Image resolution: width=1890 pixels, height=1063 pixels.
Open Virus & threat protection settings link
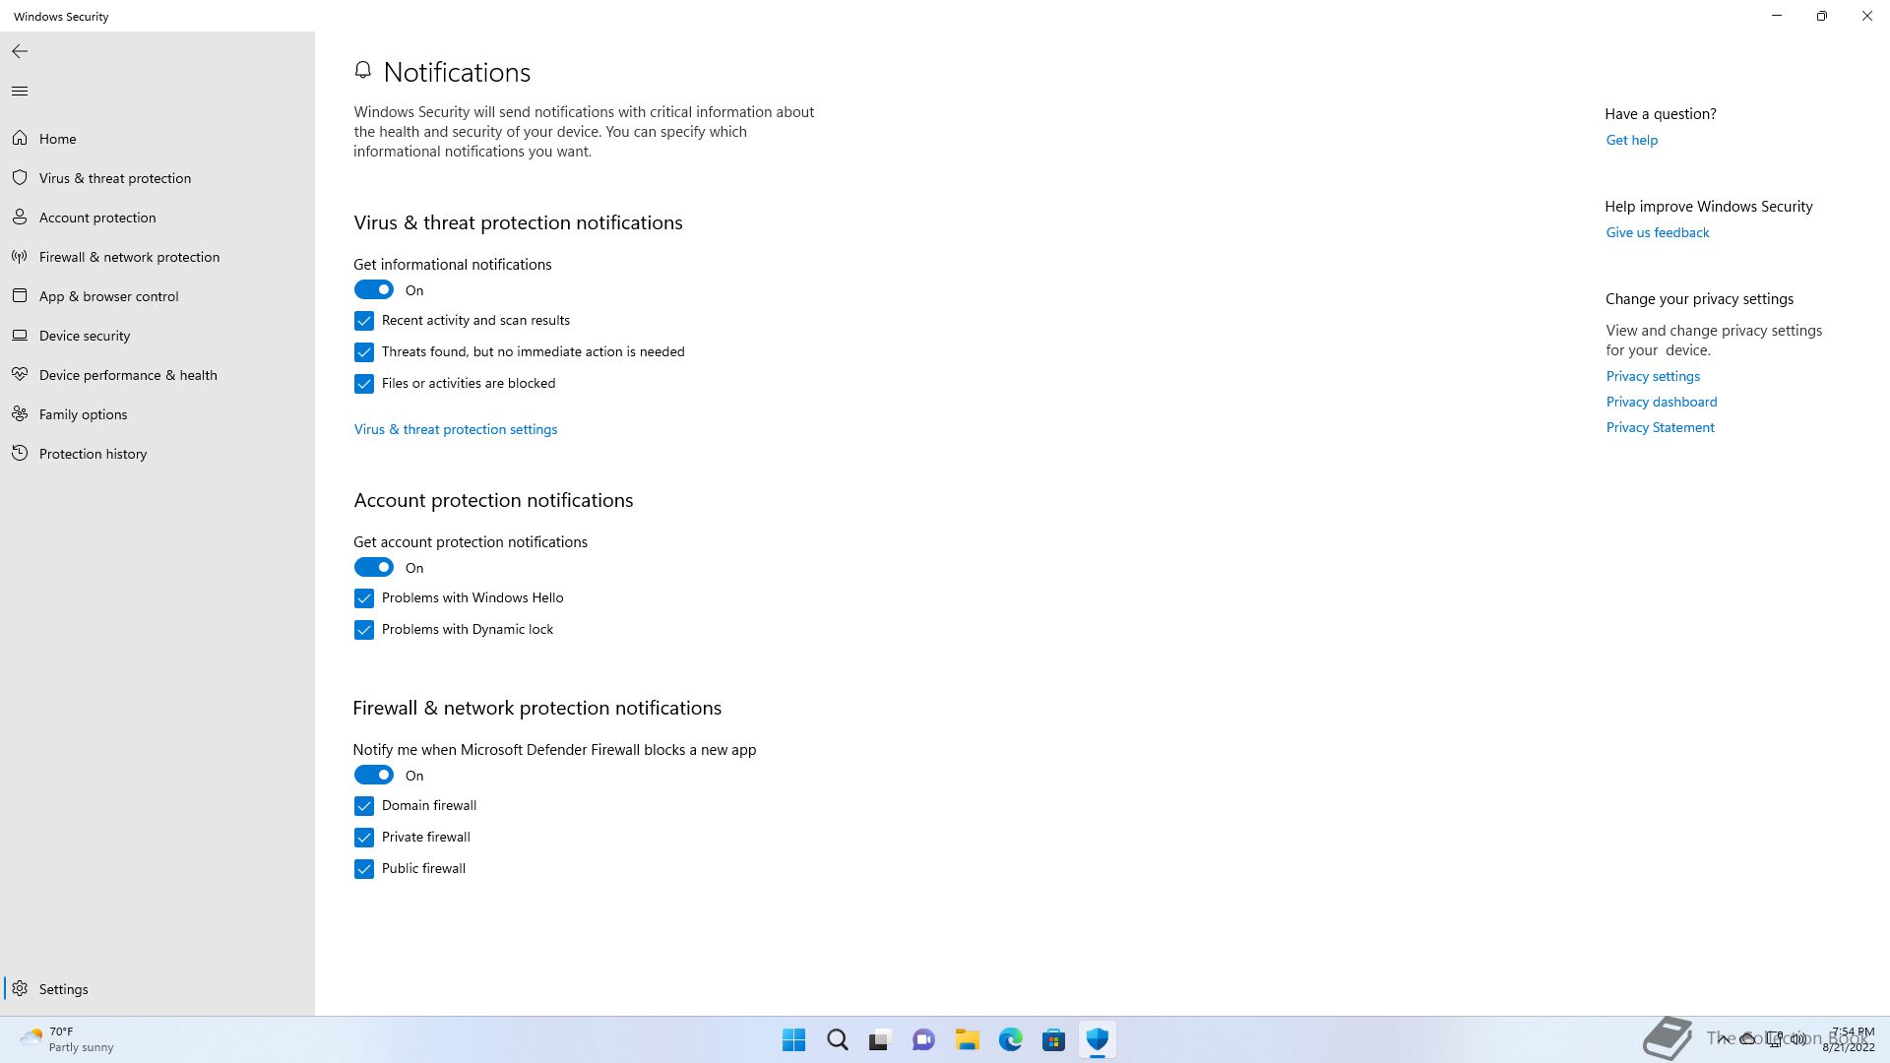tap(456, 430)
